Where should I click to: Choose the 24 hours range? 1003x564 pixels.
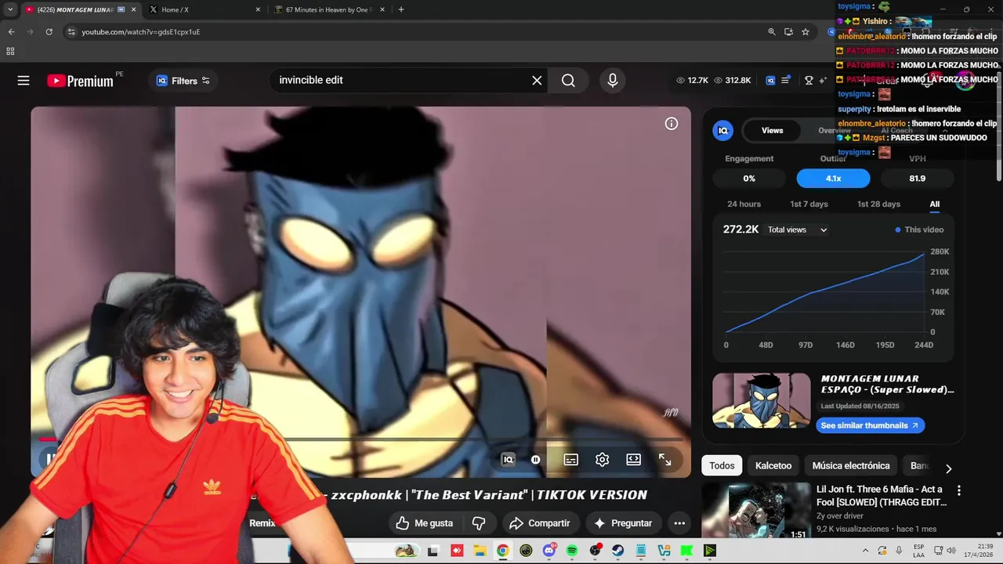tap(744, 204)
